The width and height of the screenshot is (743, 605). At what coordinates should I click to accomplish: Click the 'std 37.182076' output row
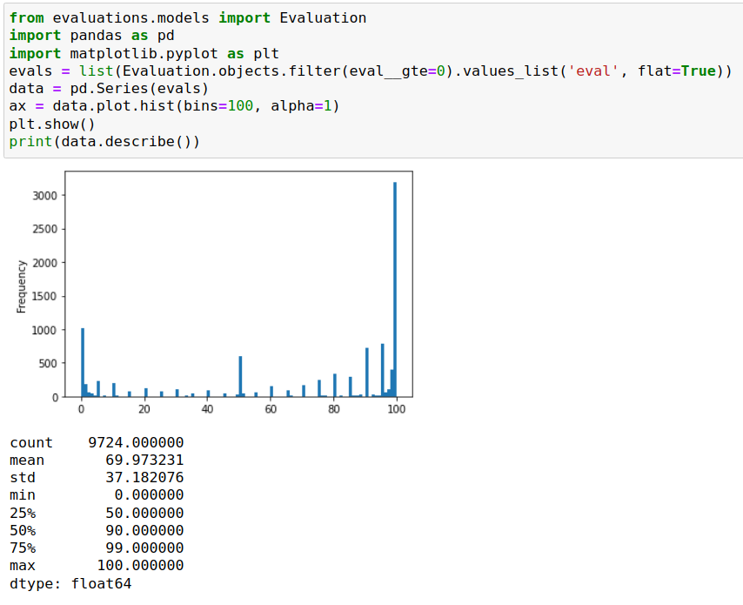click(x=97, y=477)
